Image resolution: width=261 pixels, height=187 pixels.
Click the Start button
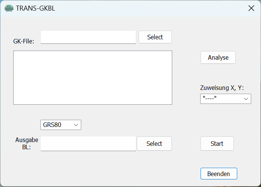click(217, 144)
